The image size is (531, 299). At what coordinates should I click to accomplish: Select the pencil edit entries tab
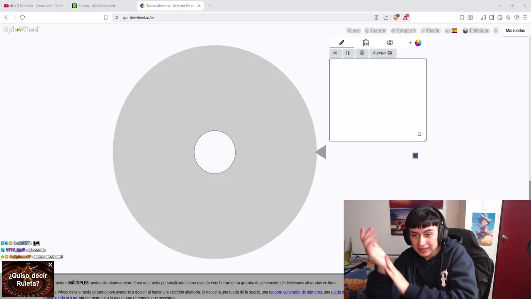pyautogui.click(x=341, y=43)
